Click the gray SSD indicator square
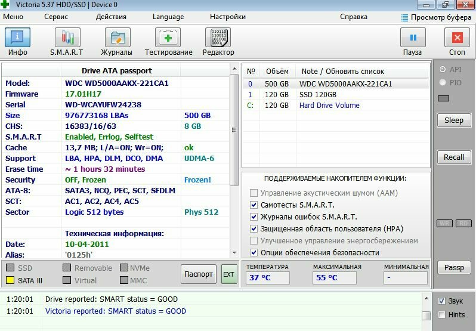This screenshot has width=476, height=331. coord(10,268)
